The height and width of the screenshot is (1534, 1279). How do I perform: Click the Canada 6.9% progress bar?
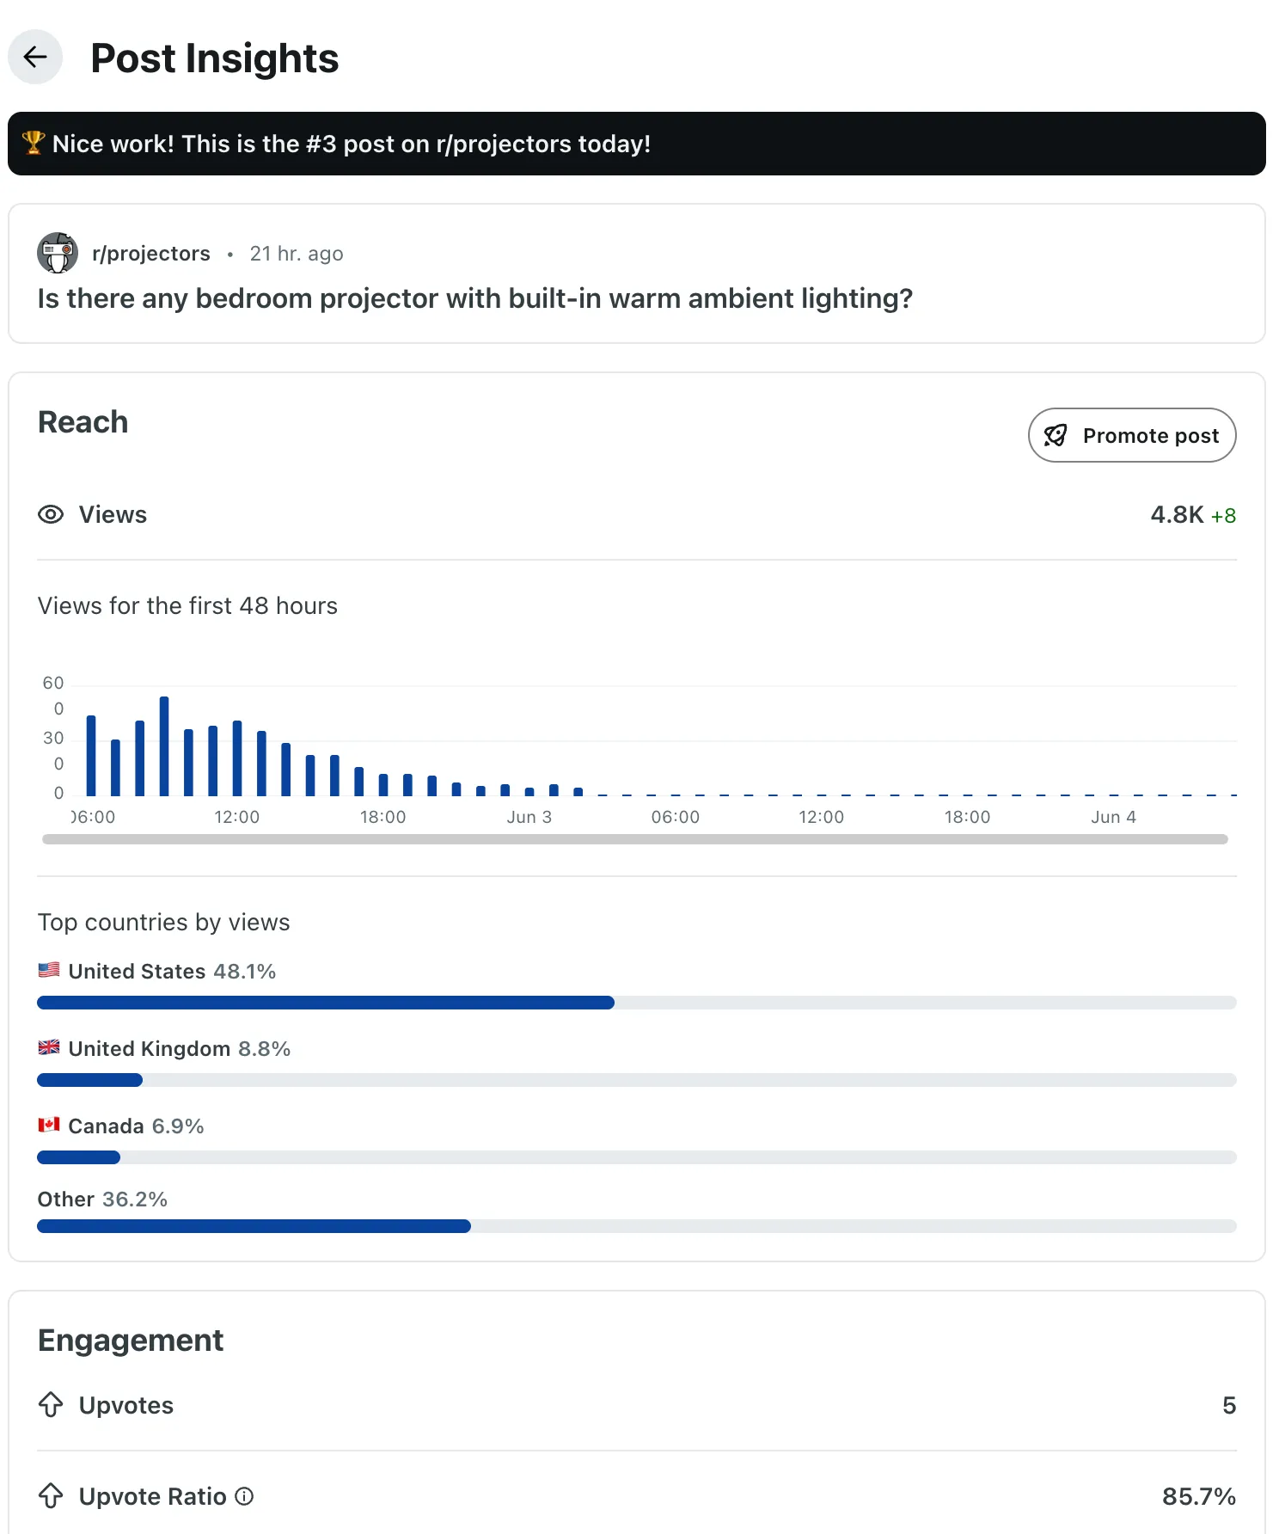637,1157
